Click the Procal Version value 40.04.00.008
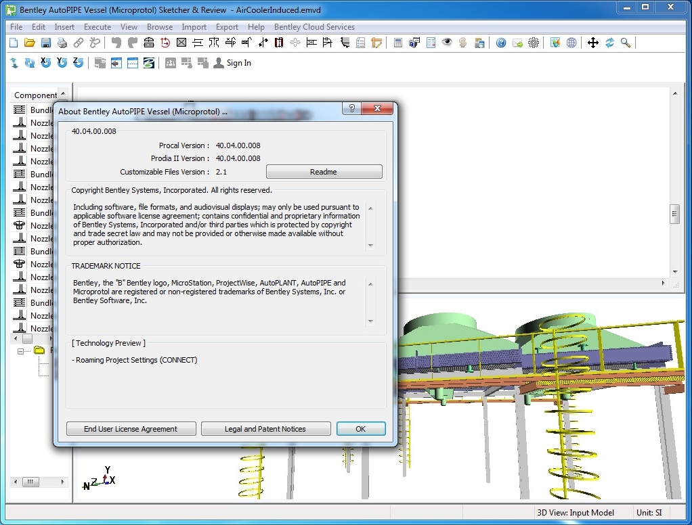This screenshot has height=525, width=692. tap(238, 145)
